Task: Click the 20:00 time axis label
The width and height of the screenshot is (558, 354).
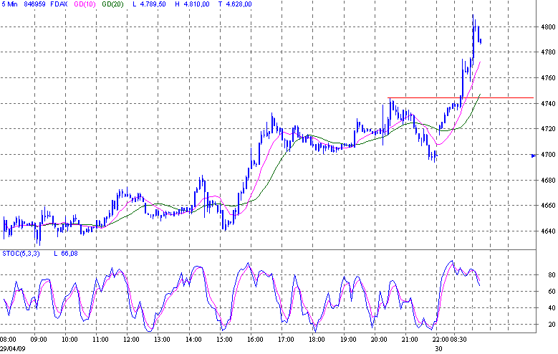Action: click(379, 340)
